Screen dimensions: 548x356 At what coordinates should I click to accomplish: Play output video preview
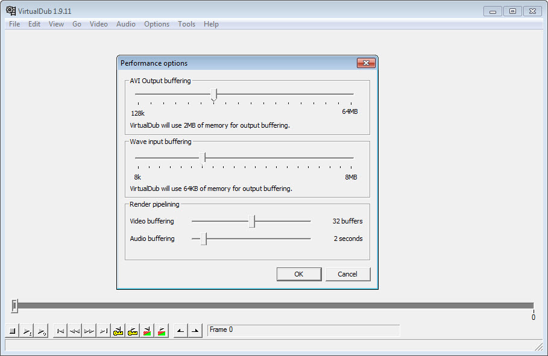[x=41, y=331]
